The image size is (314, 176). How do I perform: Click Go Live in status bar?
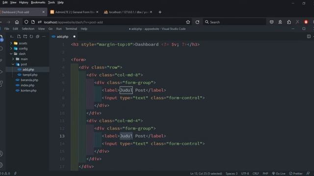click(x=279, y=174)
